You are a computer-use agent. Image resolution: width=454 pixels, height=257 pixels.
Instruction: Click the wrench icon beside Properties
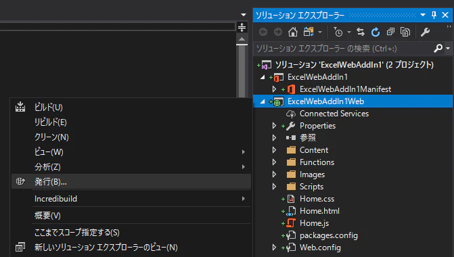291,126
